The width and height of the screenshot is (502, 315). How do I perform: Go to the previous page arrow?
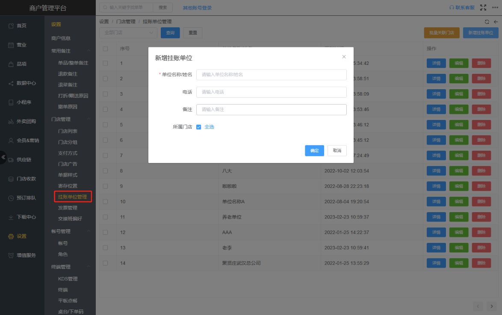[478, 306]
